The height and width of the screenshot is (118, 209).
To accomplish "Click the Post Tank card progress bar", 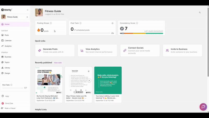I will [x=90, y=33].
